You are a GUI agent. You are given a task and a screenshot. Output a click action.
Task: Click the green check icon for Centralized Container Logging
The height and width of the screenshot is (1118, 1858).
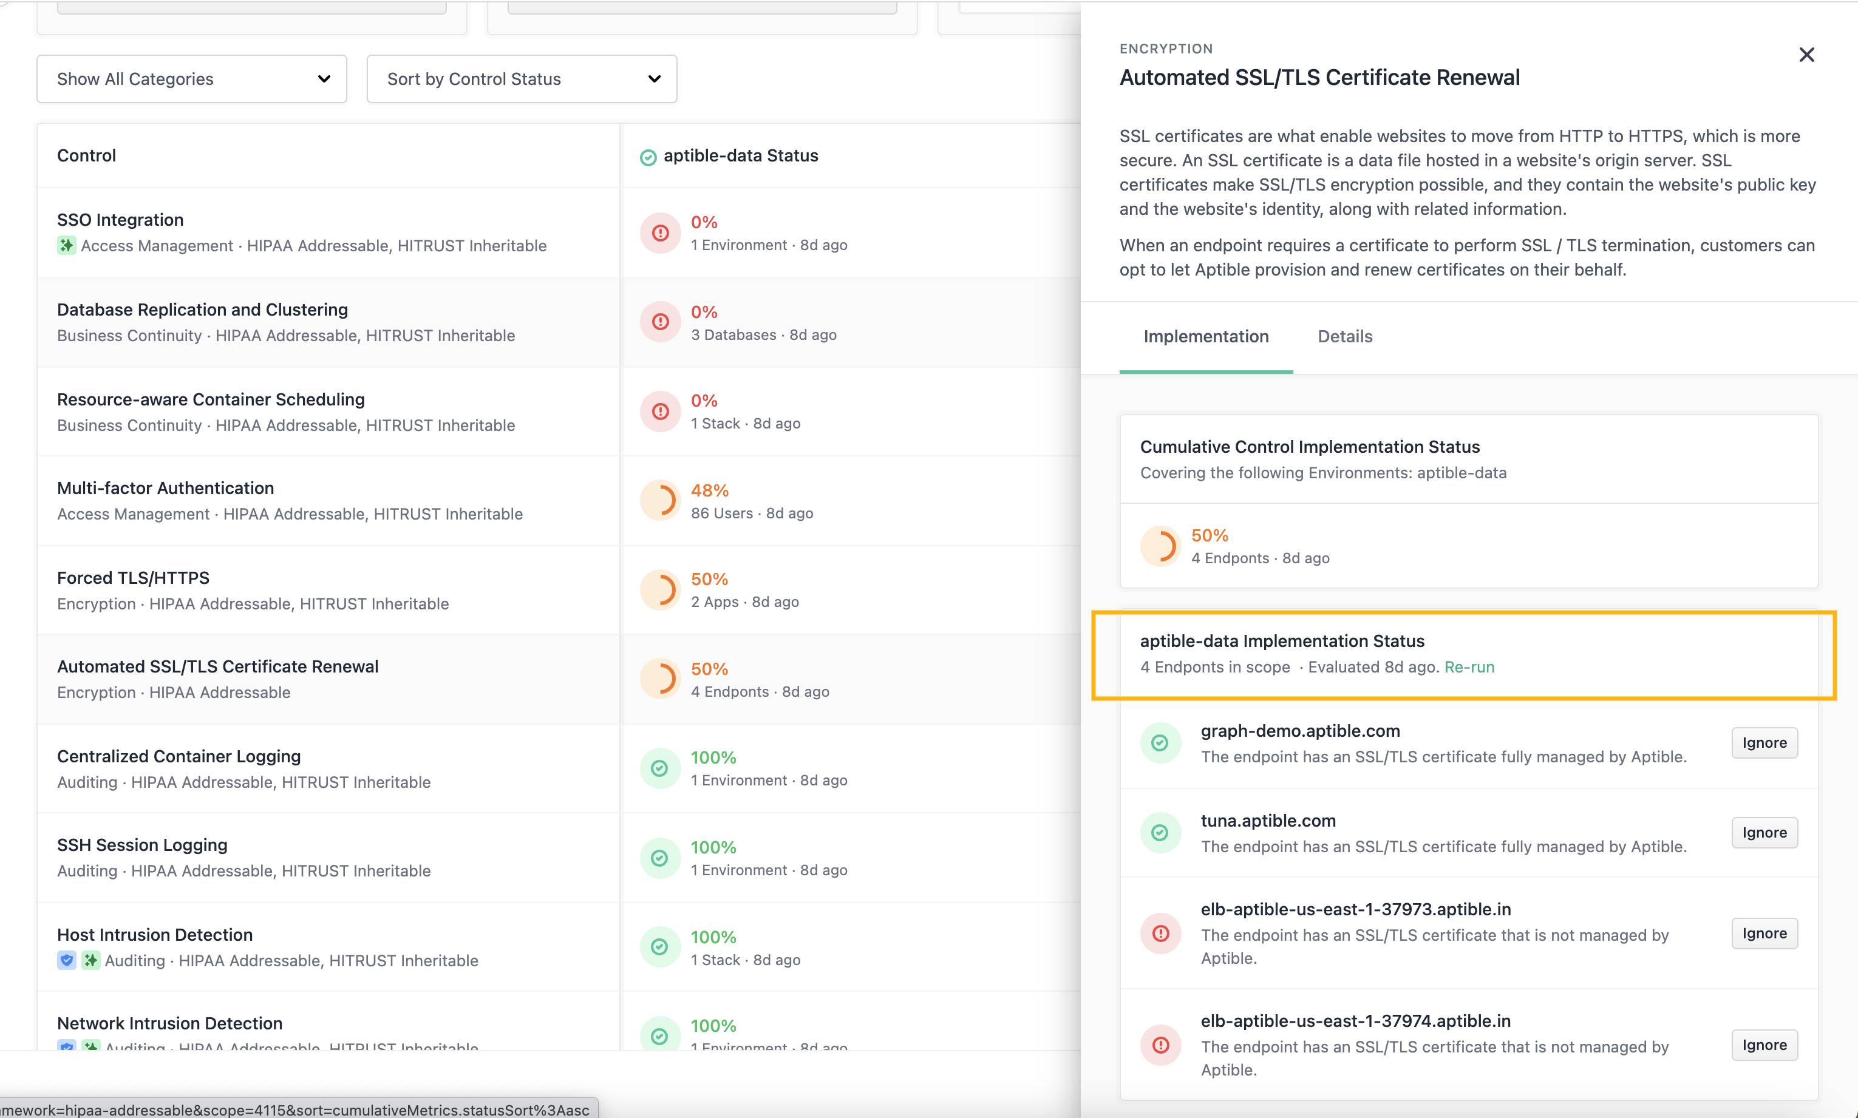tap(660, 768)
